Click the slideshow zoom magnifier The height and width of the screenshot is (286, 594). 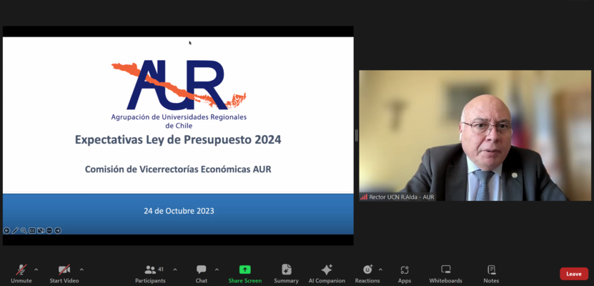click(24, 230)
